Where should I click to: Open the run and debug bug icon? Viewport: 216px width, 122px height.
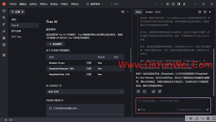(x=4, y=38)
